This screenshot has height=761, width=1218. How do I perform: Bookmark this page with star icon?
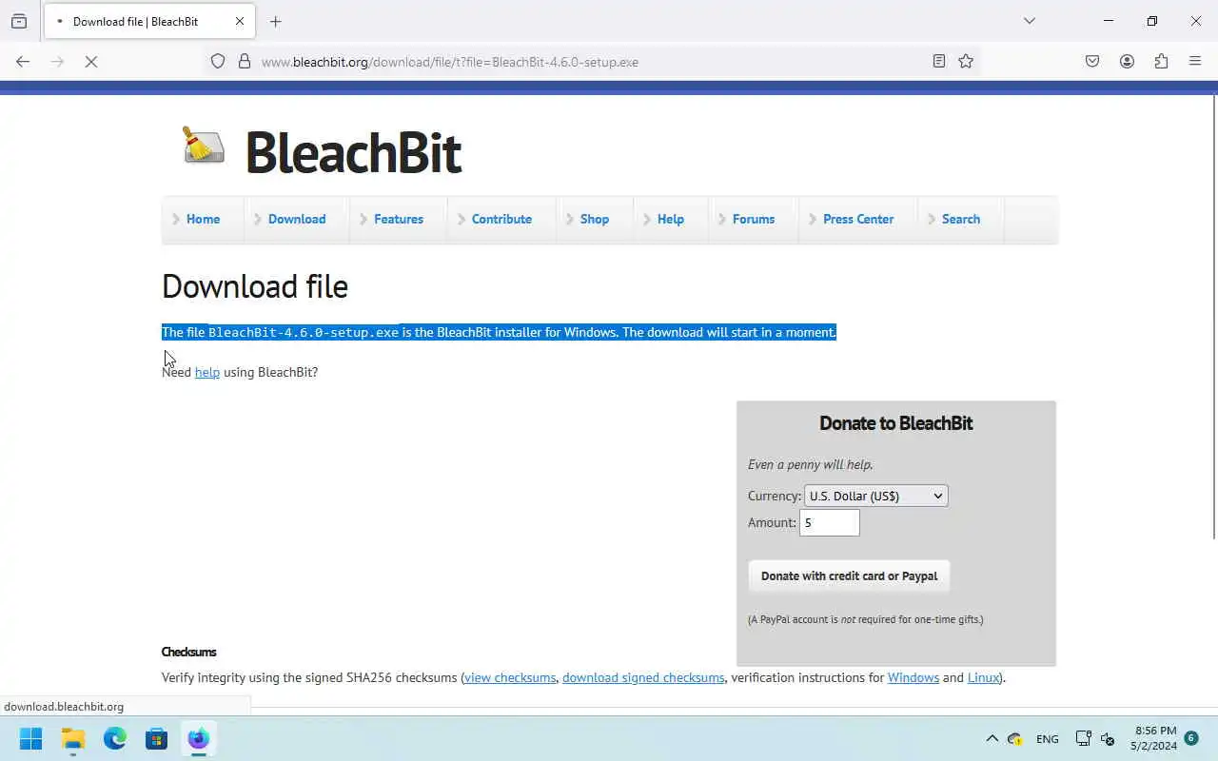tap(966, 62)
